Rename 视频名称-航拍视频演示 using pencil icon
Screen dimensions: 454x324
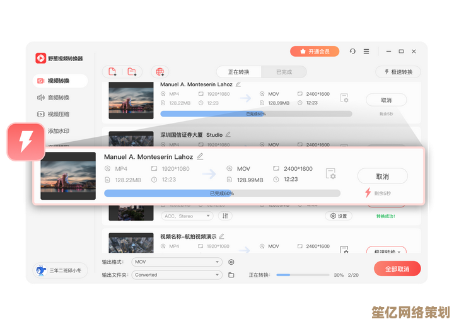click(x=221, y=236)
